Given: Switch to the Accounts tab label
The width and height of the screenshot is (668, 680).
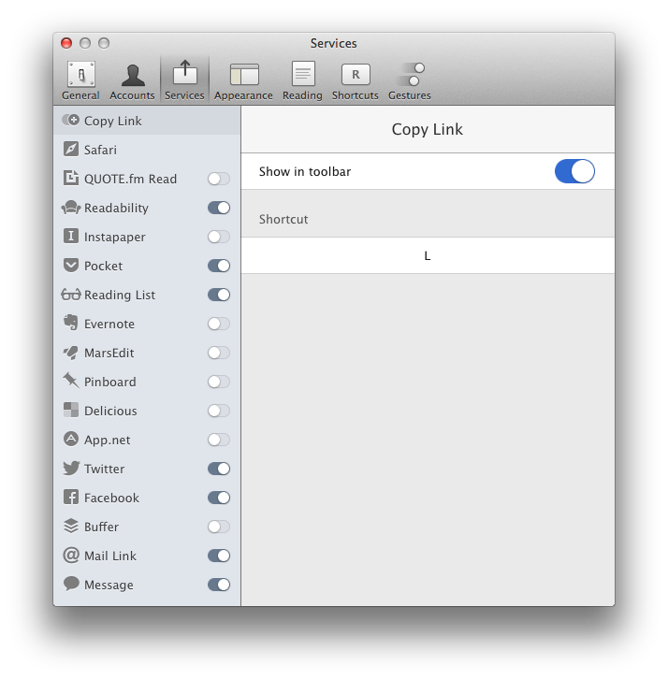Looking at the screenshot, I should (x=132, y=95).
